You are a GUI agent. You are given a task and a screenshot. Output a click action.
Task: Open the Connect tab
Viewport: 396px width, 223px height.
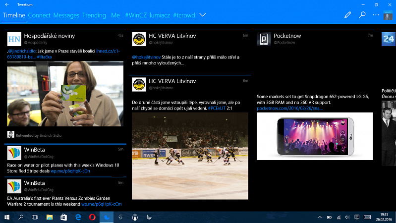coord(39,15)
